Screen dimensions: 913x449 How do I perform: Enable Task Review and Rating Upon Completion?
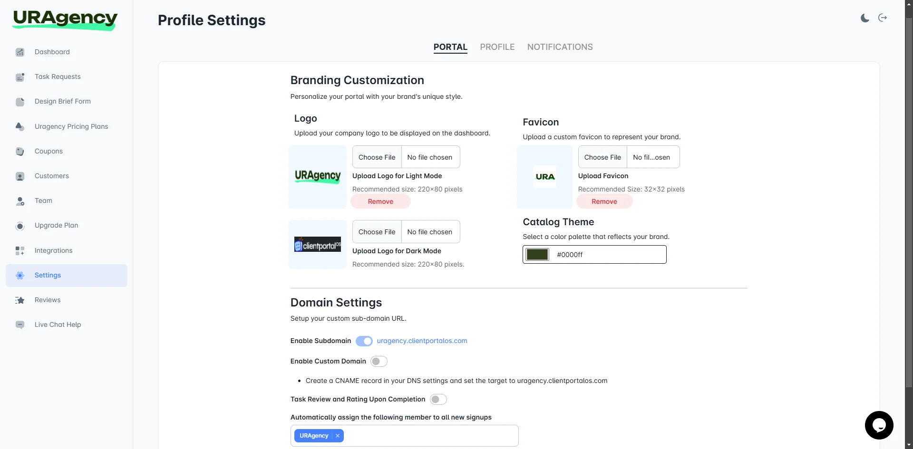(438, 399)
